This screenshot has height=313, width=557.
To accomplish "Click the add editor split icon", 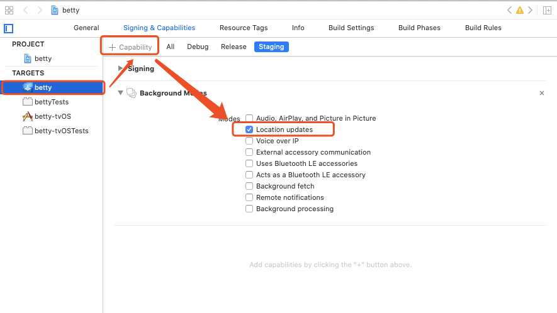I will 547,10.
